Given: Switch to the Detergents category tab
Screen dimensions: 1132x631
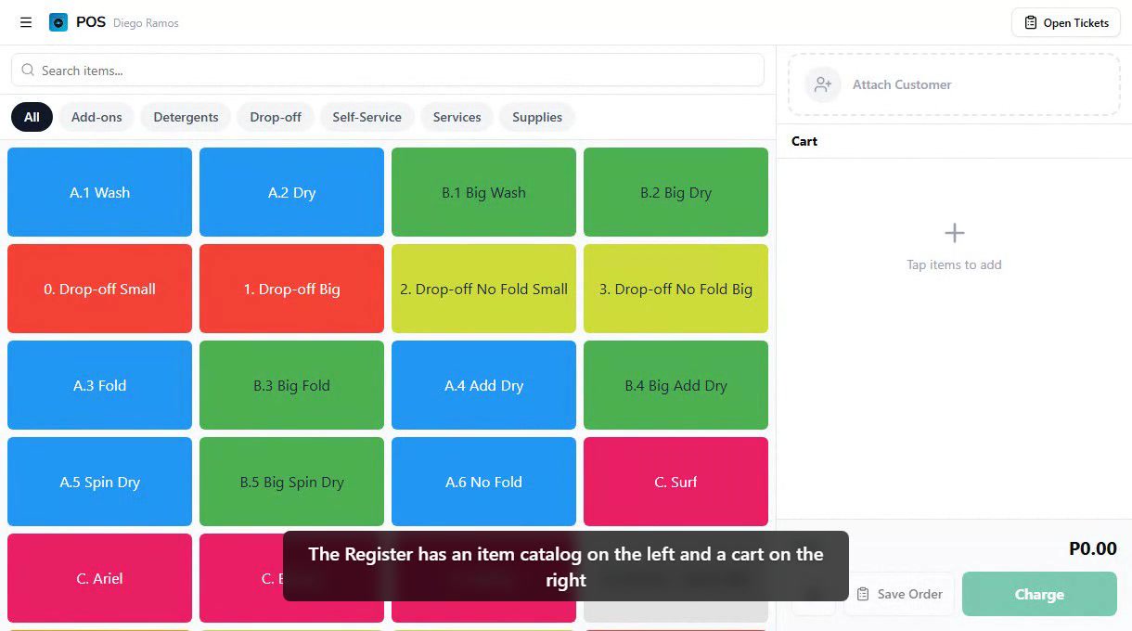Looking at the screenshot, I should 186,117.
